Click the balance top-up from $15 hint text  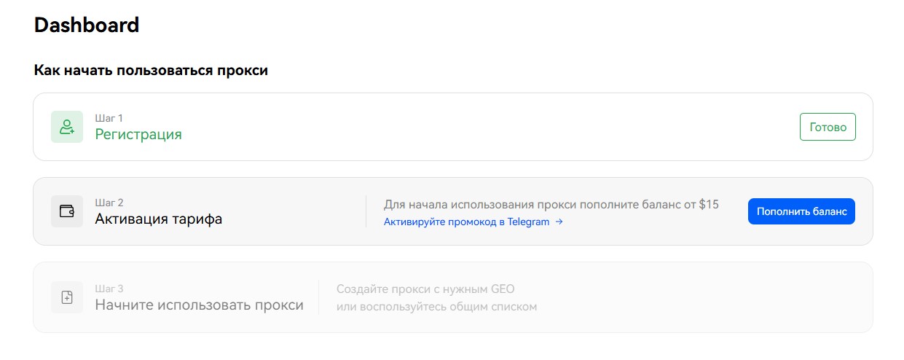pyautogui.click(x=551, y=204)
